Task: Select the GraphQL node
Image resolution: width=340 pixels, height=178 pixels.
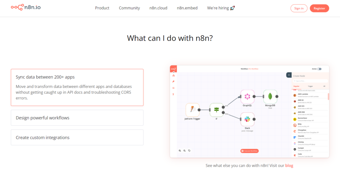Action: coord(247,96)
